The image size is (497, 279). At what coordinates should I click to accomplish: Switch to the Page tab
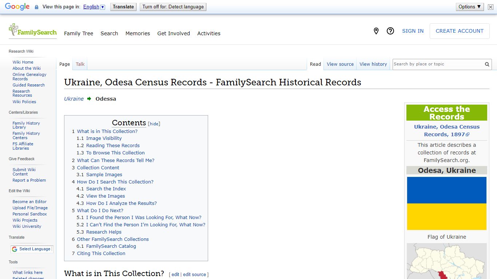tap(64, 64)
